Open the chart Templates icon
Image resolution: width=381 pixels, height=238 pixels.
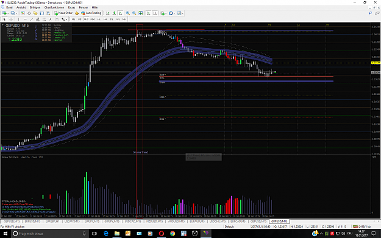[179, 13]
